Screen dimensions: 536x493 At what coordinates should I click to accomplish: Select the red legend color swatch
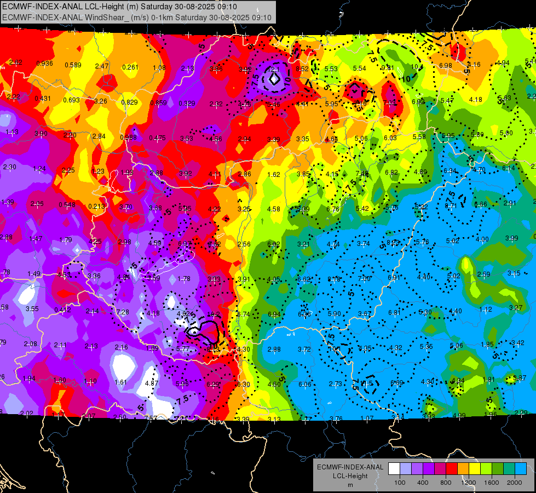(452, 469)
